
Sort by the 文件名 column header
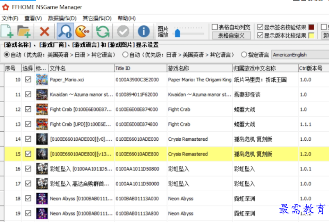pos(82,68)
